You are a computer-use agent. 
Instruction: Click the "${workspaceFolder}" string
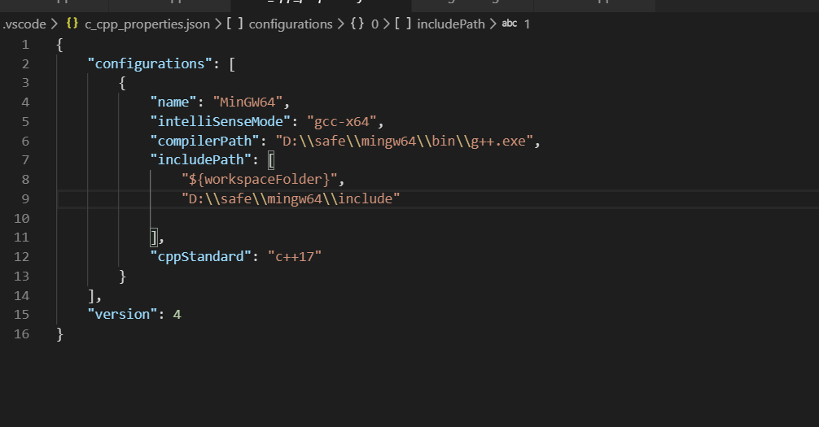[x=260, y=180]
